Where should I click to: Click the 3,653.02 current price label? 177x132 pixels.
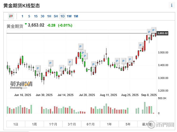pos(163,33)
